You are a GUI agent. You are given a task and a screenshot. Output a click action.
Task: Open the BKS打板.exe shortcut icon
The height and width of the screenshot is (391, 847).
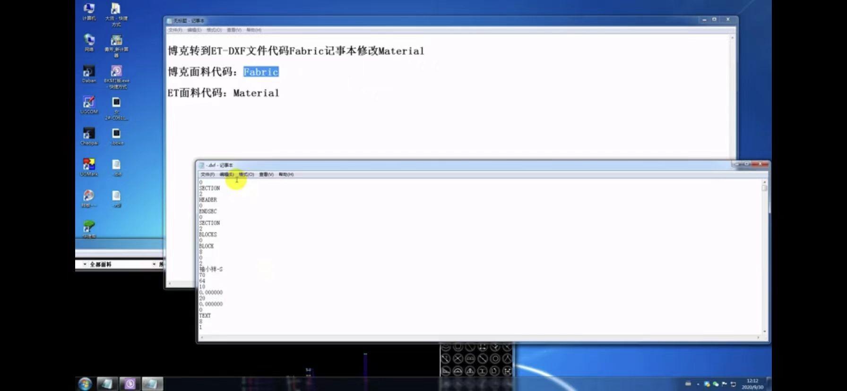click(116, 76)
